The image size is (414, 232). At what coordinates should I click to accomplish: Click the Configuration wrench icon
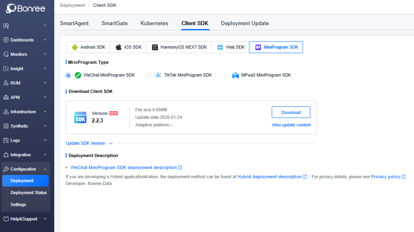coord(6,169)
